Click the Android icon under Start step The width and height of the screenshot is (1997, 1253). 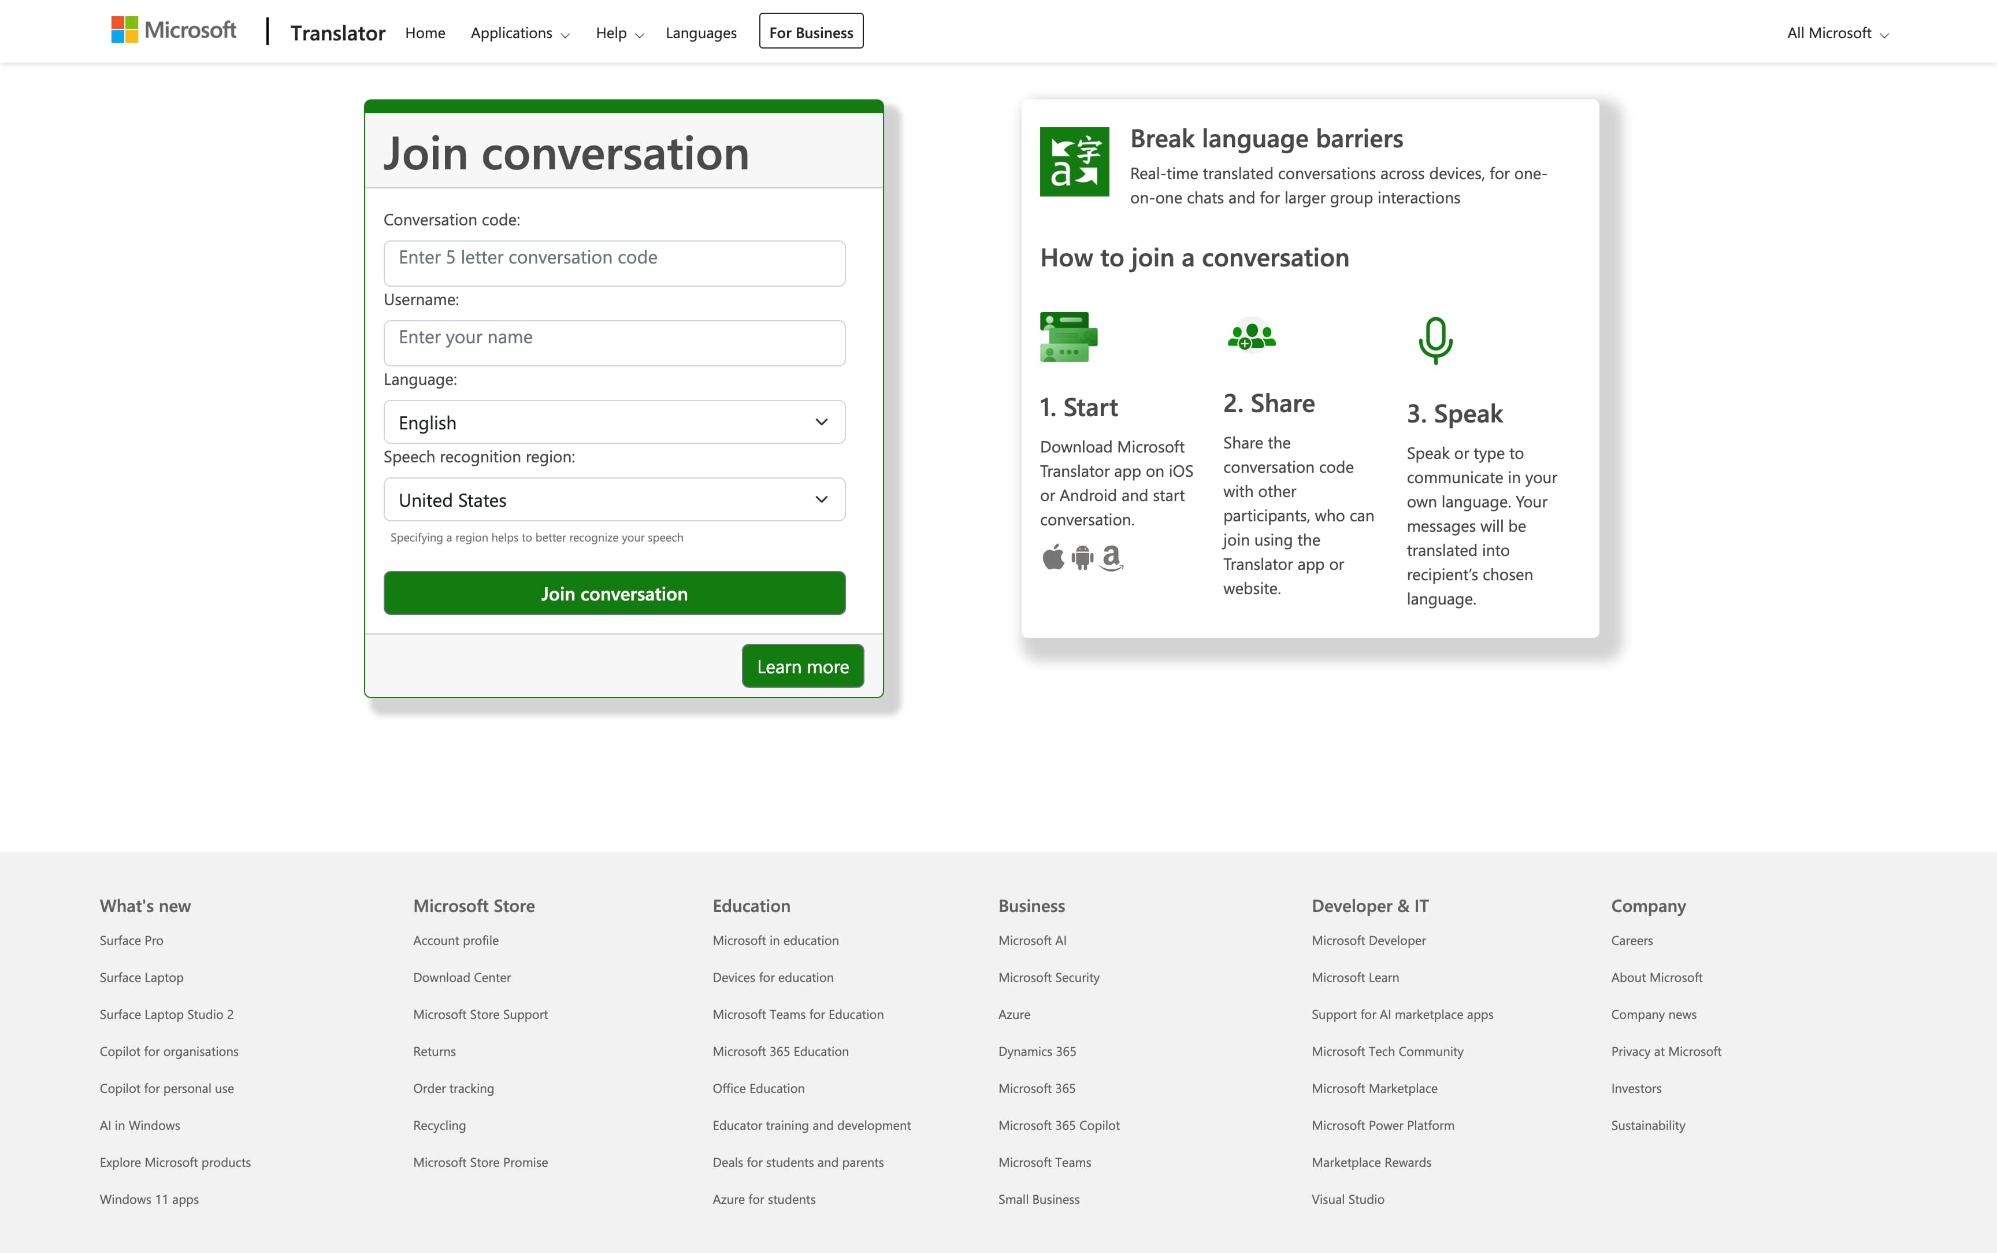tap(1082, 558)
